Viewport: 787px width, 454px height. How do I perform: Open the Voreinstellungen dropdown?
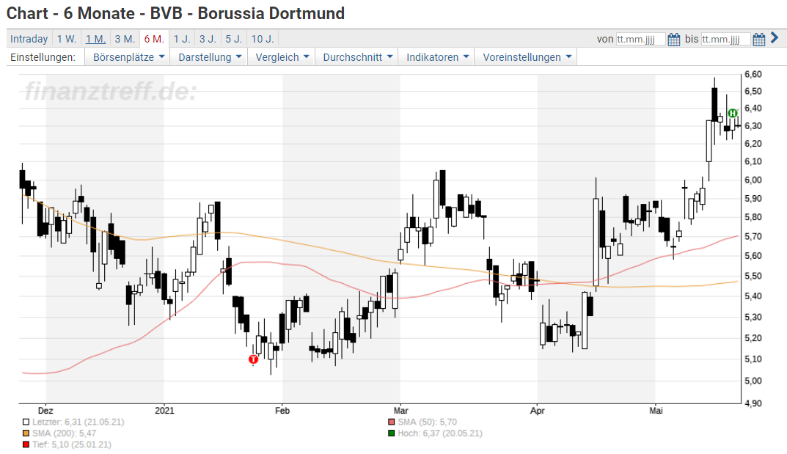527,57
